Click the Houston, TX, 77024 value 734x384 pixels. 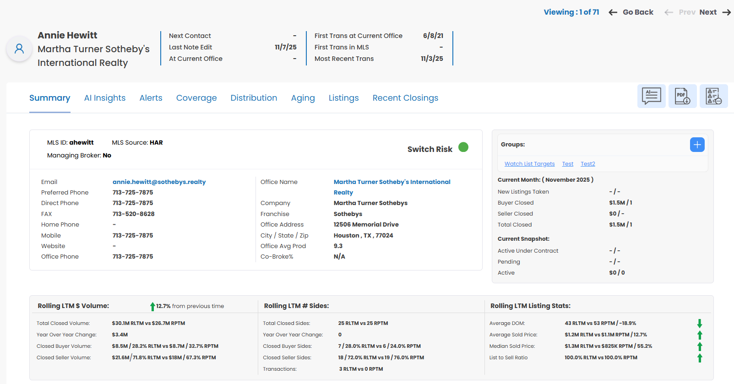[364, 236]
